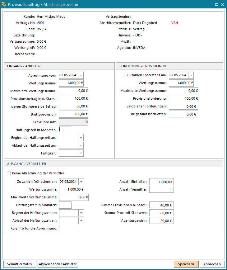
Task: Close the Provisionsauftrag dialog window
Action: tap(222, 5)
